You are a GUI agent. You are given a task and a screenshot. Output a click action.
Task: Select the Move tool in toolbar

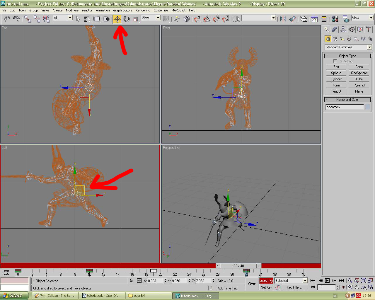pyautogui.click(x=117, y=19)
